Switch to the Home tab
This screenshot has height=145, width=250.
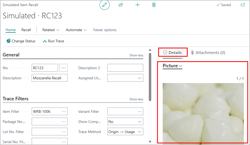coord(11,30)
